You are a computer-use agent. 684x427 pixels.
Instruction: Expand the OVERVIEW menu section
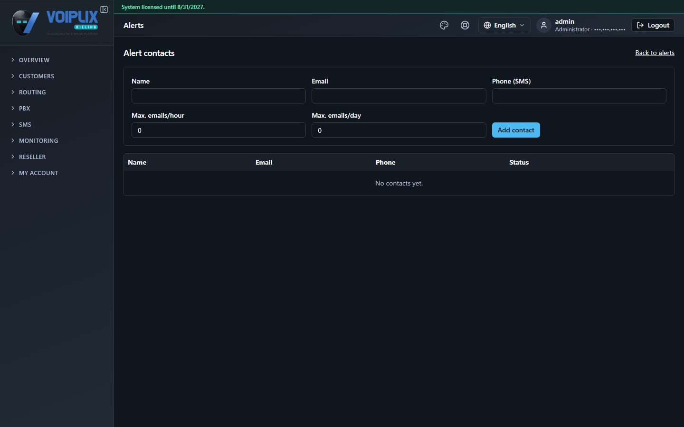[x=34, y=60]
